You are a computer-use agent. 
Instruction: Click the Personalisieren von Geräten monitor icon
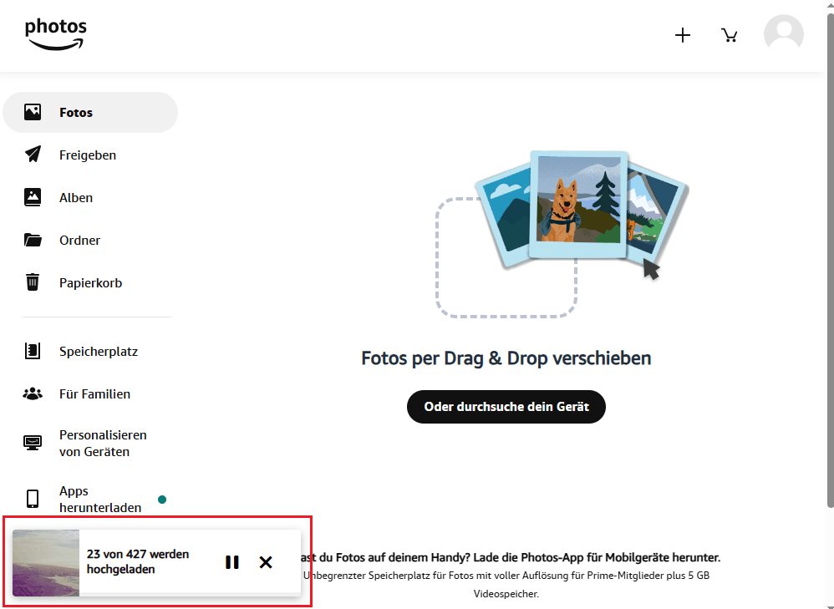(33, 443)
